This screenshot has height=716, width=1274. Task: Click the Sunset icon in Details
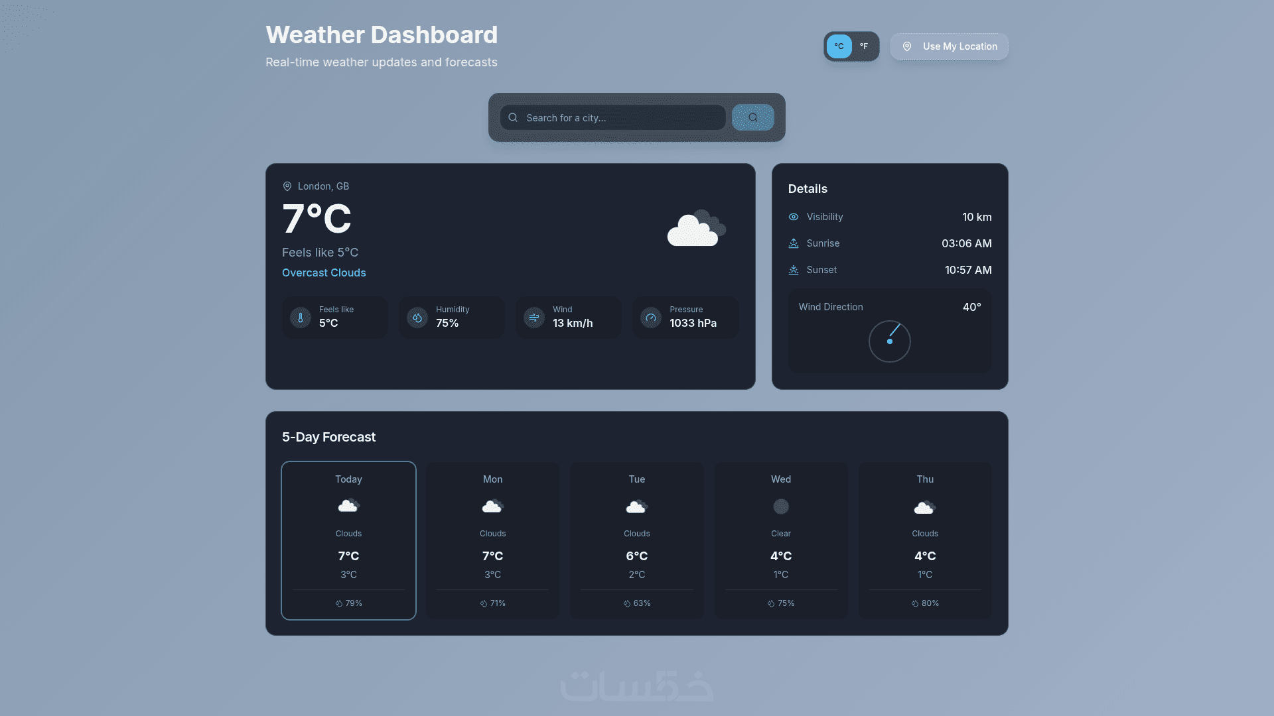click(794, 270)
